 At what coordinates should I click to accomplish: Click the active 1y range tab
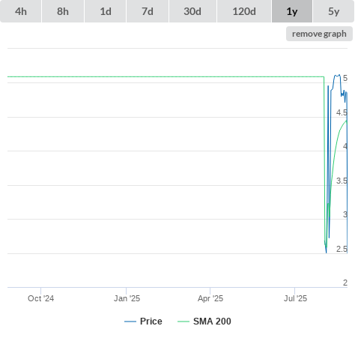[292, 11]
